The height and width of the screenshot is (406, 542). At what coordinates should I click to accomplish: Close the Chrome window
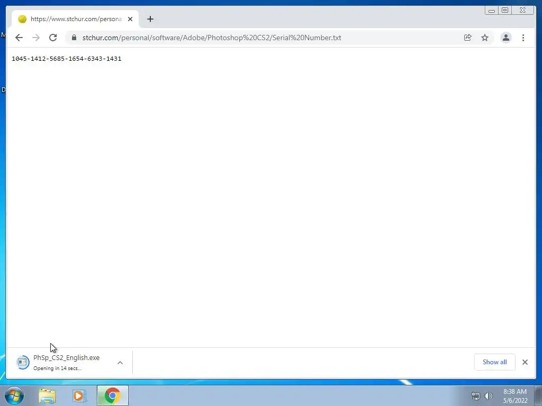[x=522, y=11]
